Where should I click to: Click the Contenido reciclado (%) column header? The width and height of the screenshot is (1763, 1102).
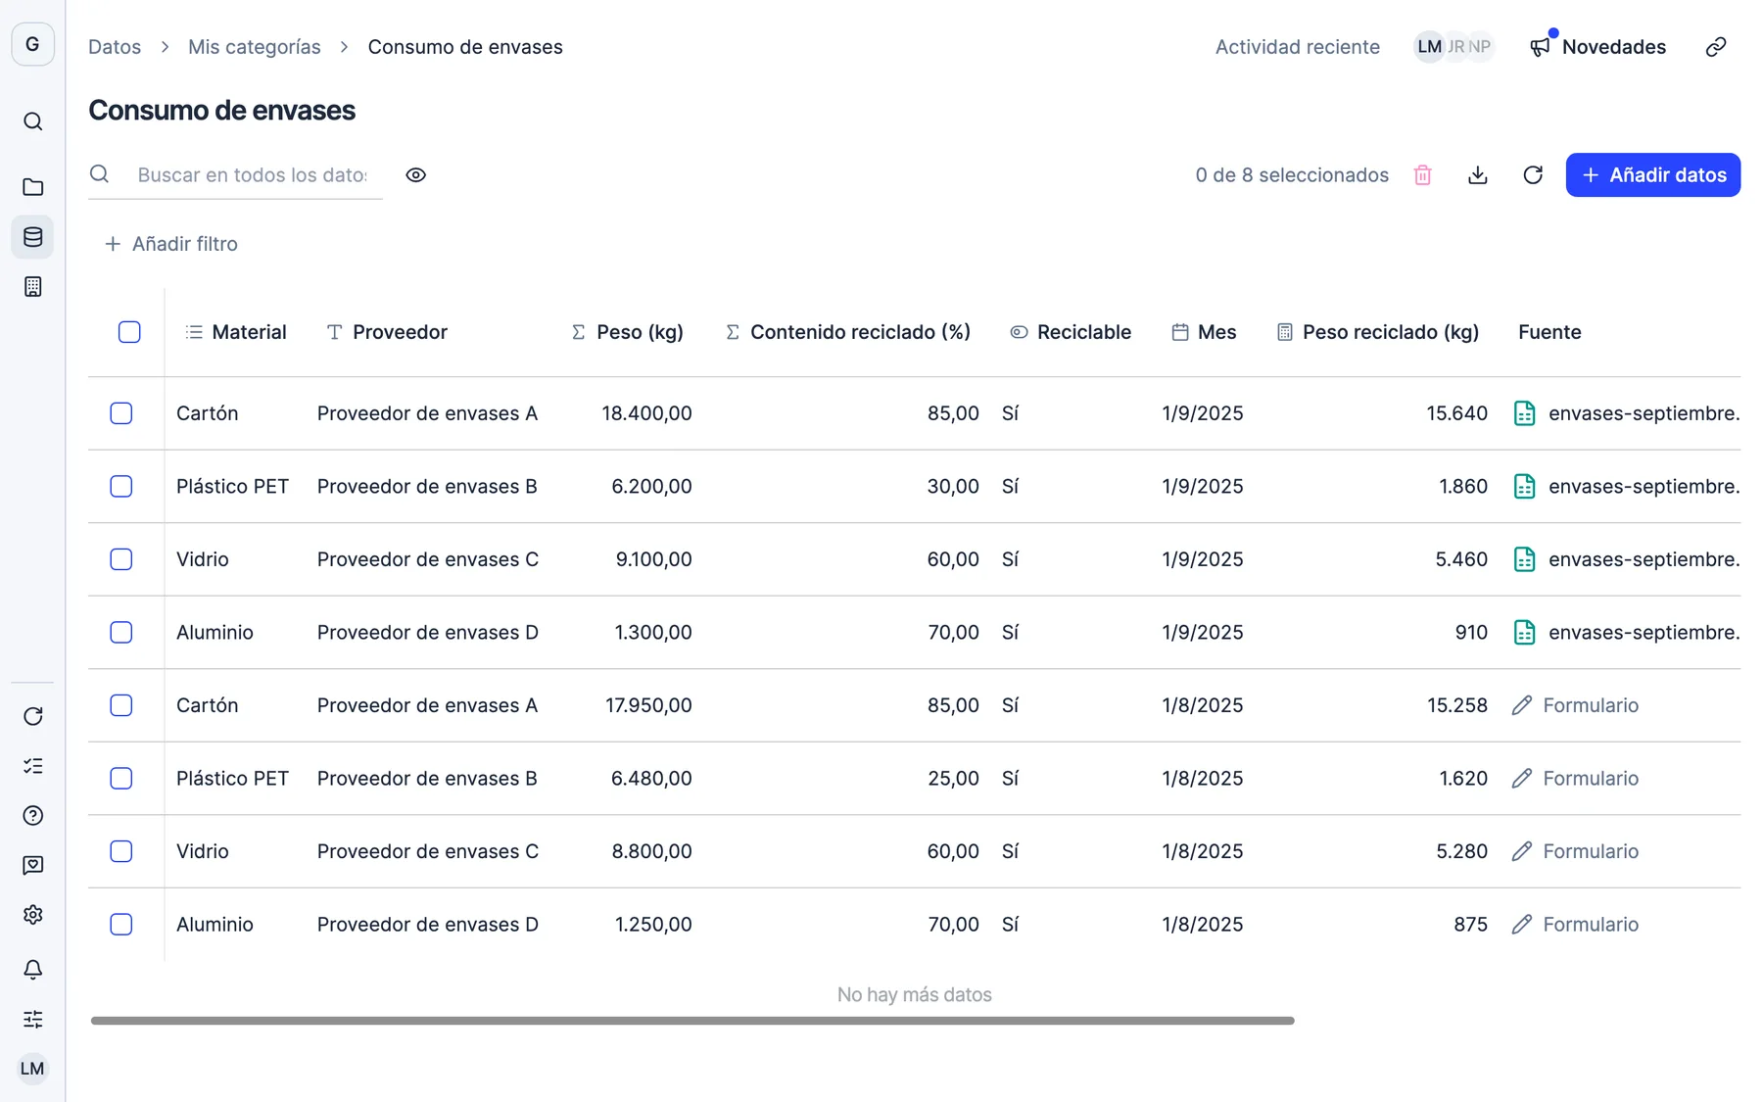848,332
